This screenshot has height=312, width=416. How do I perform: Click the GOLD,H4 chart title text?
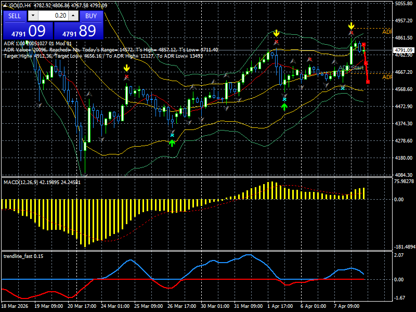click(20, 5)
